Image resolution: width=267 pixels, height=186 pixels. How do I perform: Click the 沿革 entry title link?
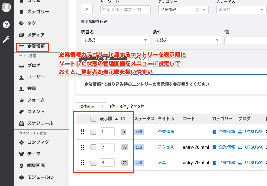point(162,163)
